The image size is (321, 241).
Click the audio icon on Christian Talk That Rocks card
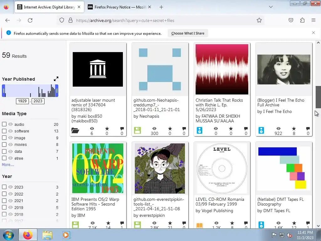coord(199,130)
